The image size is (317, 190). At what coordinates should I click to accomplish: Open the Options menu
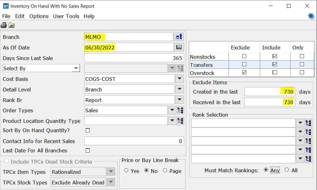tap(39, 16)
